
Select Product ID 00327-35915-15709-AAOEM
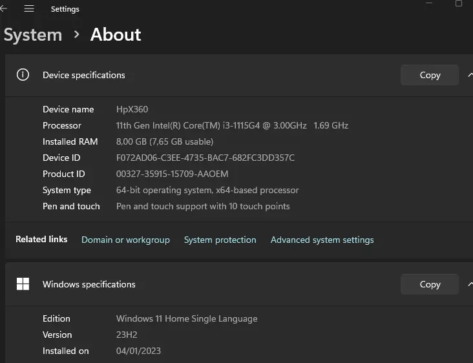[x=173, y=174]
